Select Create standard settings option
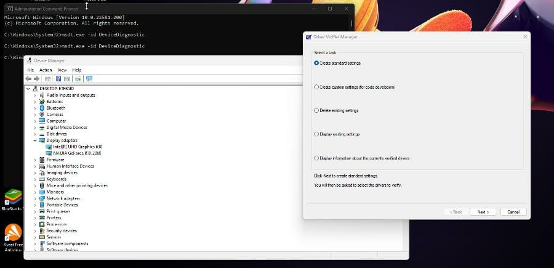This screenshot has height=268, width=554. pos(337,63)
